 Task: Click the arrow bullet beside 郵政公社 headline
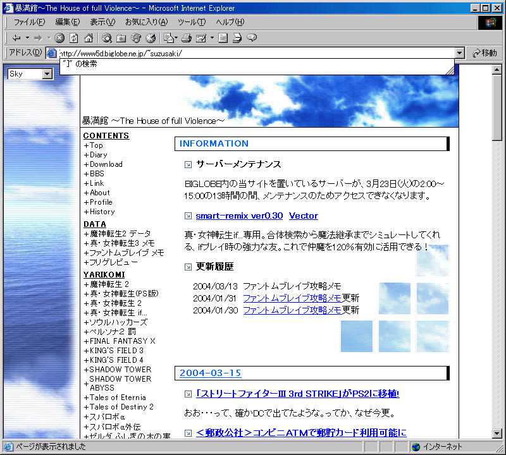pos(188,433)
